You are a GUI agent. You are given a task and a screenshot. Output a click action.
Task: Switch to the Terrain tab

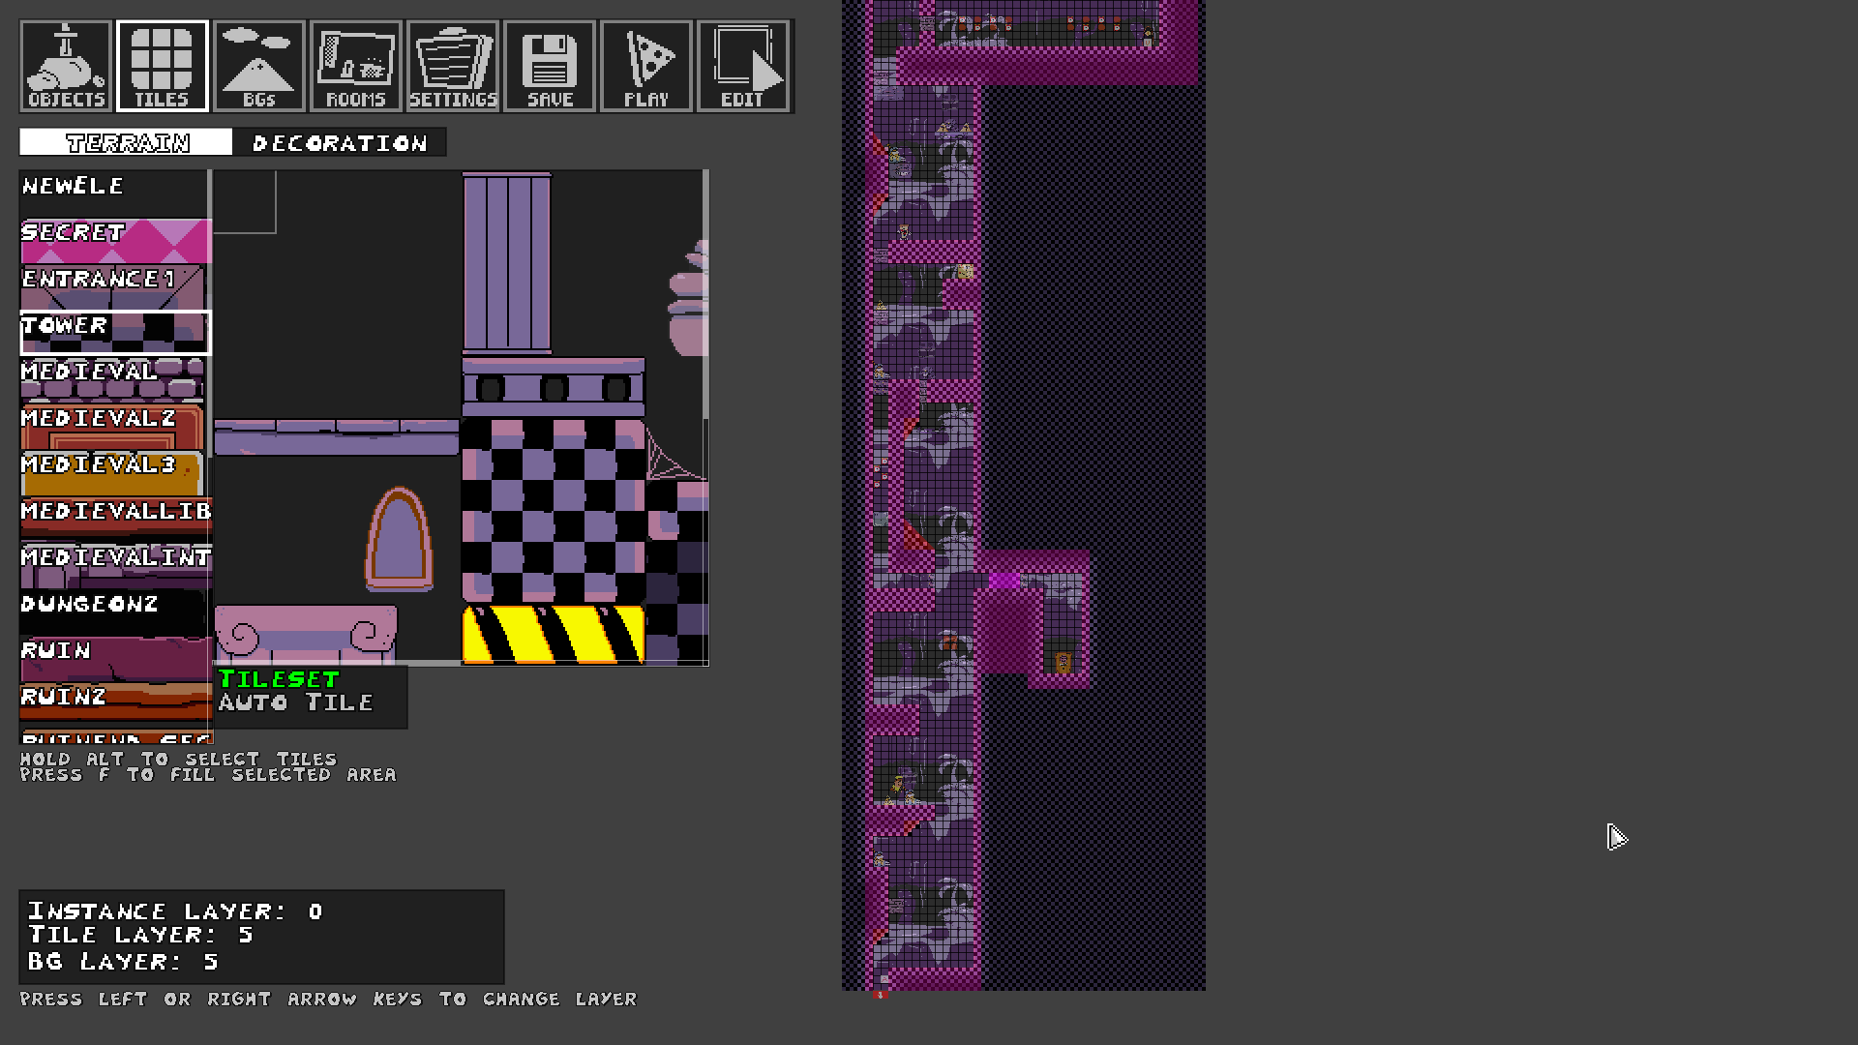126,142
